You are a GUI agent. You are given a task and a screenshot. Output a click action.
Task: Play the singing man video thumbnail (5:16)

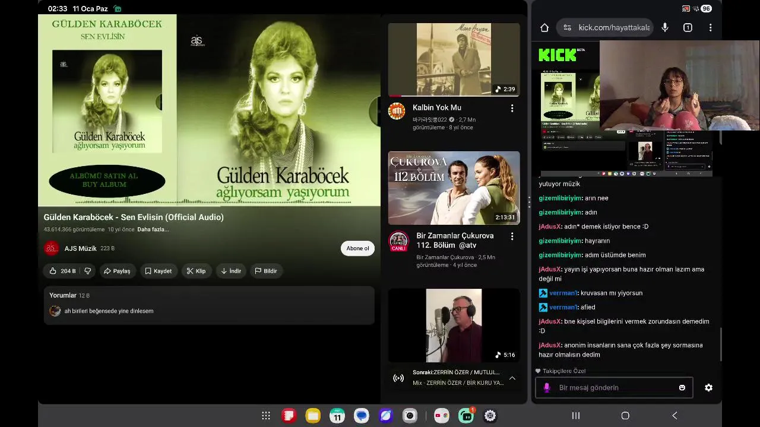pos(454,325)
